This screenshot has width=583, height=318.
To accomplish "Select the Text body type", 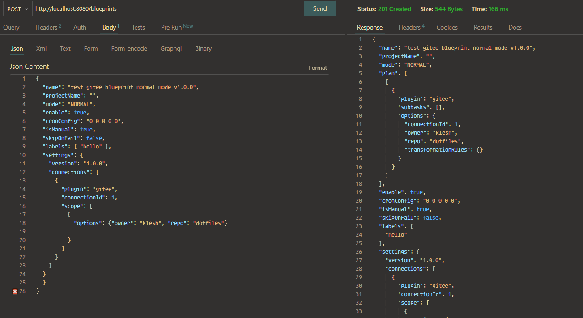I will click(65, 48).
